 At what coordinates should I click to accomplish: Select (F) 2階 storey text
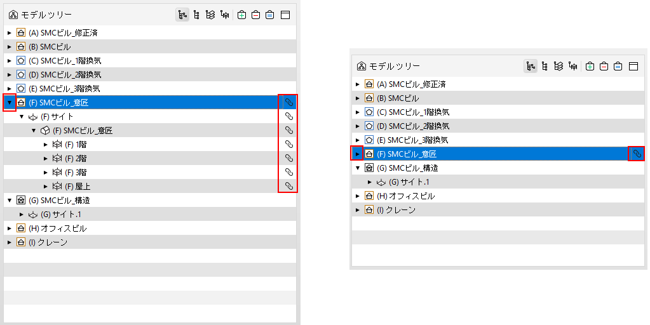76,159
